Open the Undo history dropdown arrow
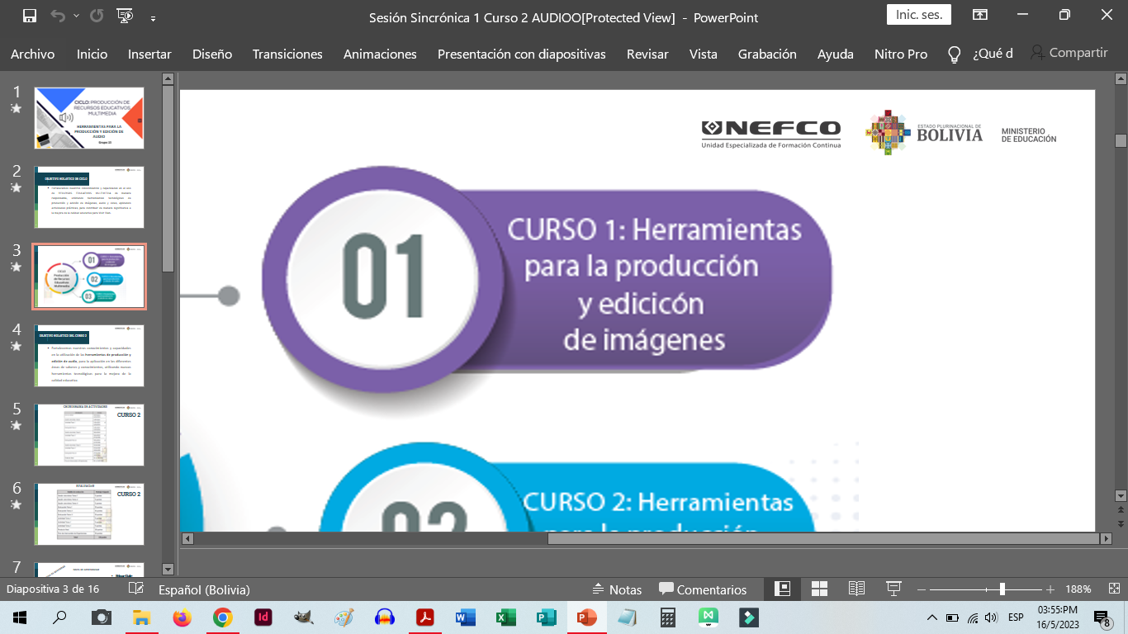The height and width of the screenshot is (634, 1128). (76, 16)
